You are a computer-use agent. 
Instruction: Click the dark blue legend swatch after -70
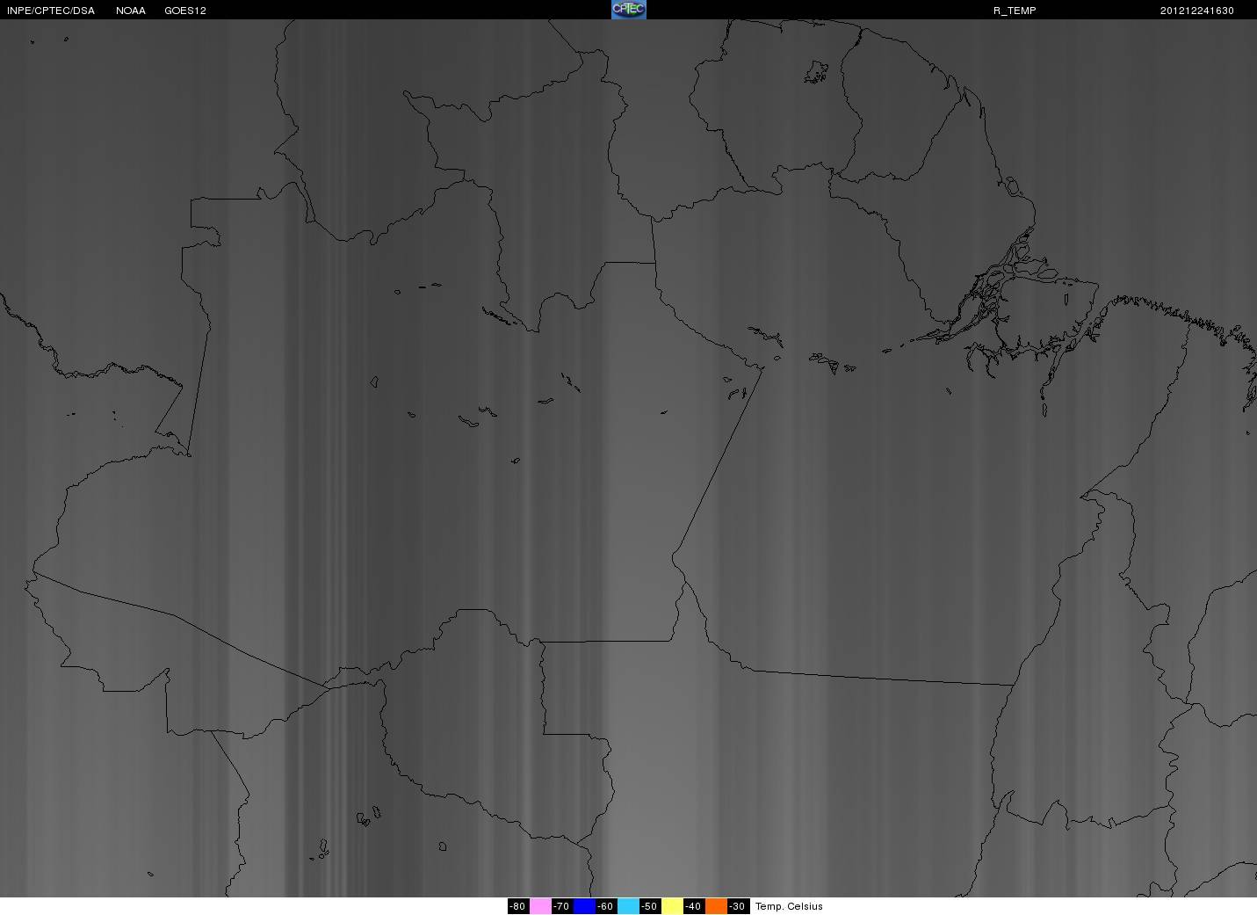(x=584, y=906)
